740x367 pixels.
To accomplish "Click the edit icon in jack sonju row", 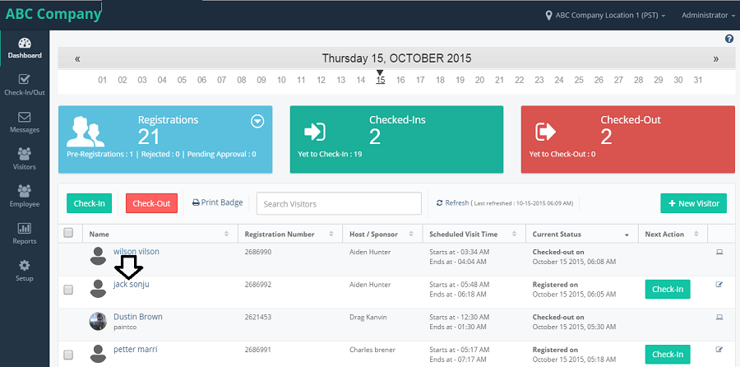I will pyautogui.click(x=719, y=285).
